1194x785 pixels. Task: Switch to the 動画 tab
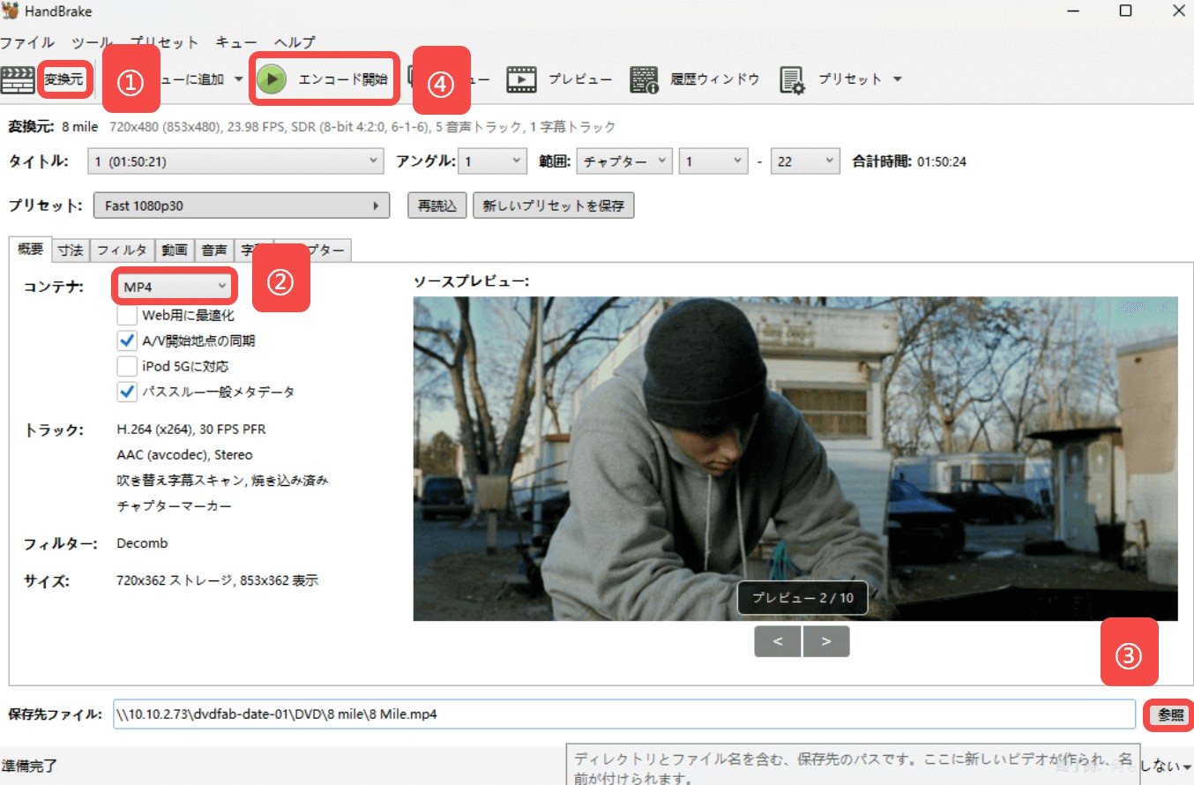175,250
